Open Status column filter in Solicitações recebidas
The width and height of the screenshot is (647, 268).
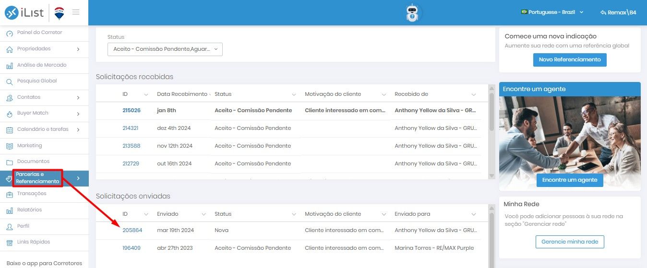click(294, 94)
